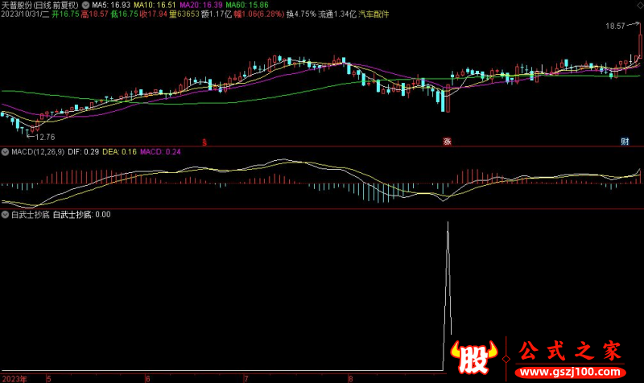Viewport: 644px width, 383px height.
Task: Click the low price 低16.75
Action: click(124, 14)
